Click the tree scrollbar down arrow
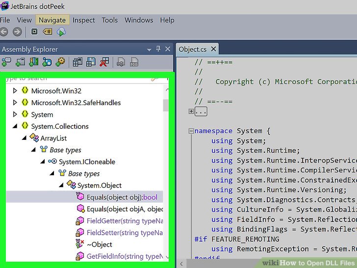Viewport: 357px width, 268px height. [167, 257]
